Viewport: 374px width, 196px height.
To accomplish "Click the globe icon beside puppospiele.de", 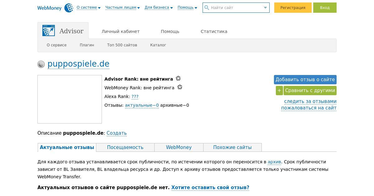I will click(x=41, y=64).
